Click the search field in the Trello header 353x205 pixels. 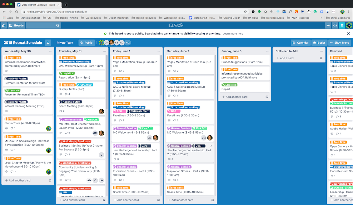point(43,25)
